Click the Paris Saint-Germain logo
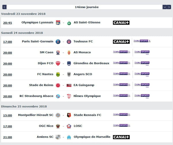The image size is (173, 145). pos(58,42)
